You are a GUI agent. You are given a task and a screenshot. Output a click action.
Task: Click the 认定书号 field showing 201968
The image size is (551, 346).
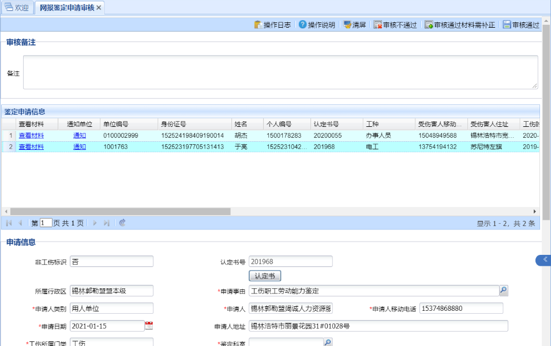click(x=291, y=262)
